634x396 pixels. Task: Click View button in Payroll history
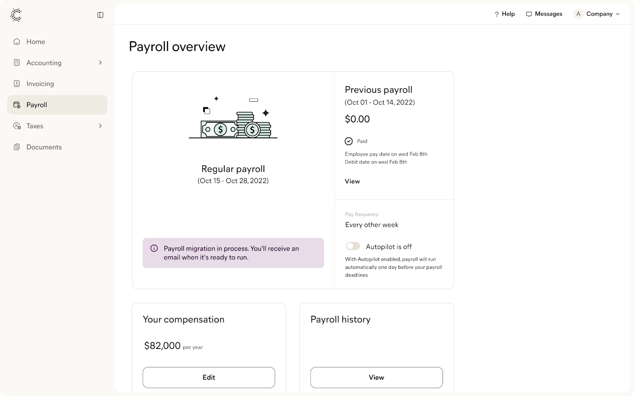[376, 377]
